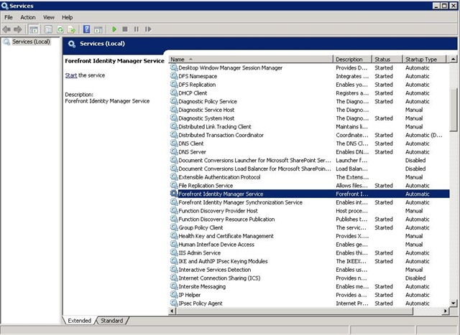The width and height of the screenshot is (460, 335).
Task: Select Function Discovery Resource Publication service
Action: coord(309,219)
